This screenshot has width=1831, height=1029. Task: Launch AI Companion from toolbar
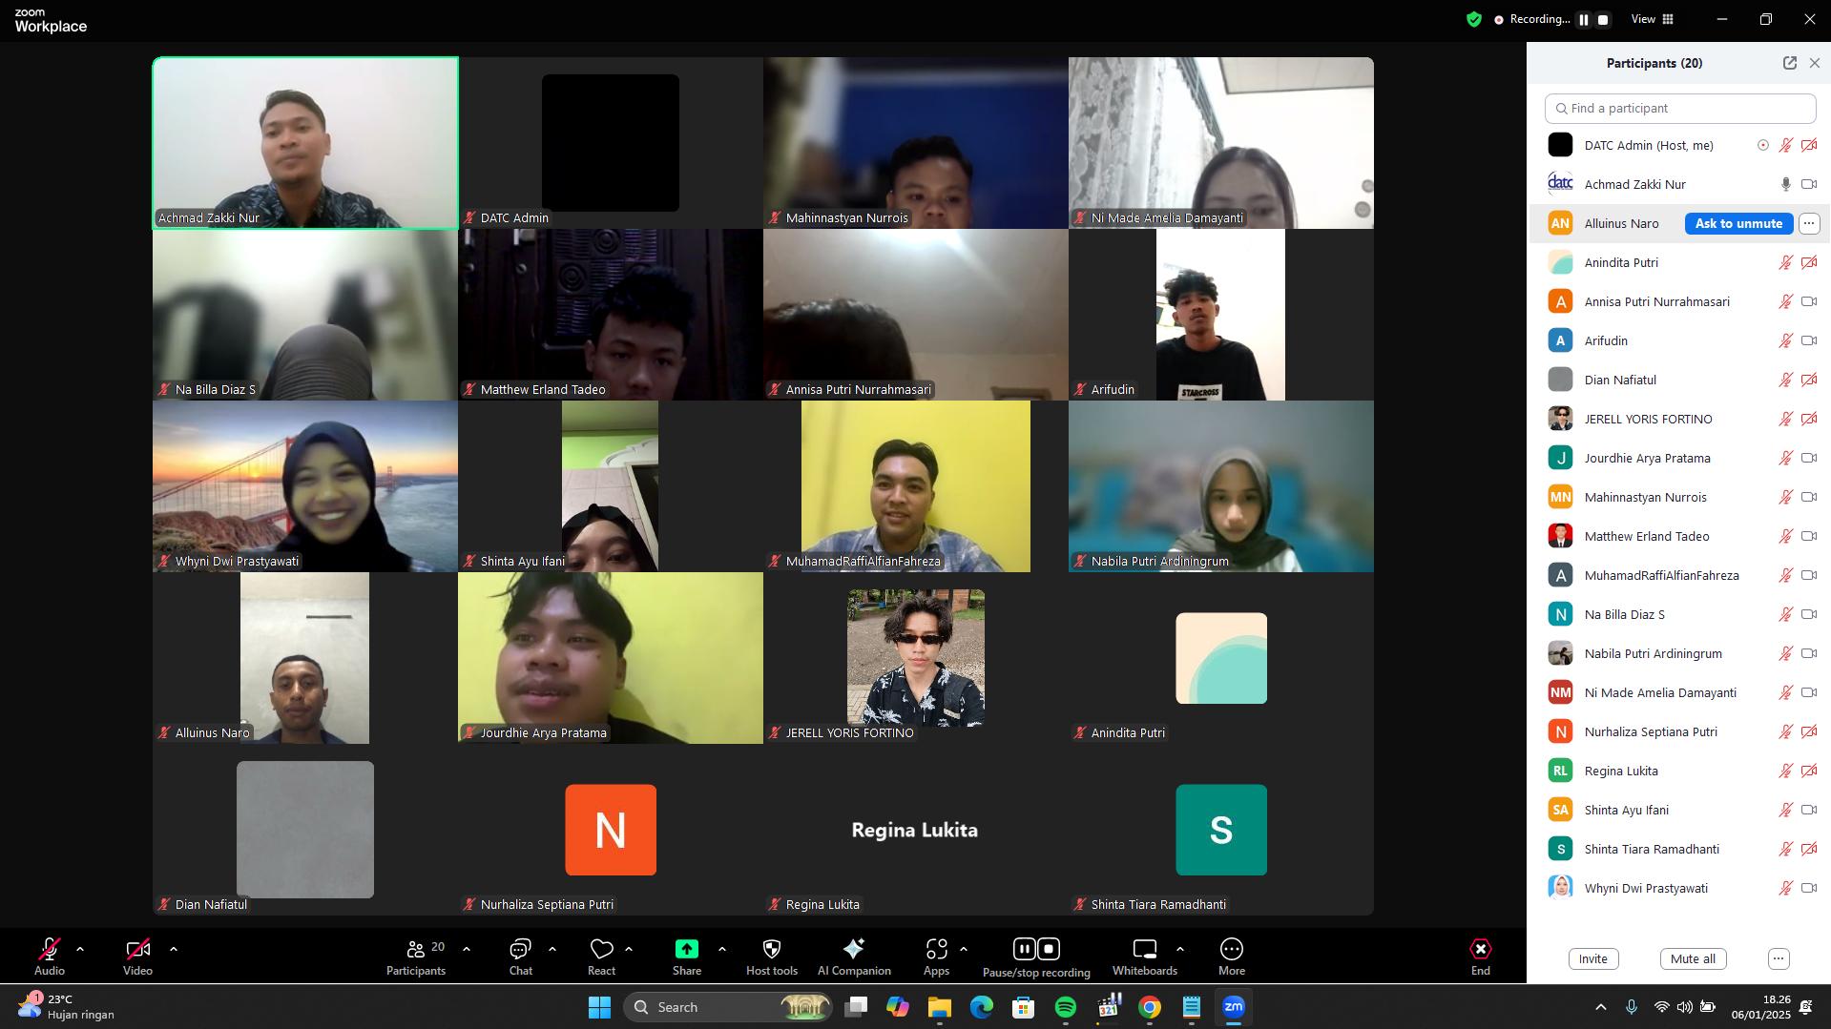coord(854,949)
